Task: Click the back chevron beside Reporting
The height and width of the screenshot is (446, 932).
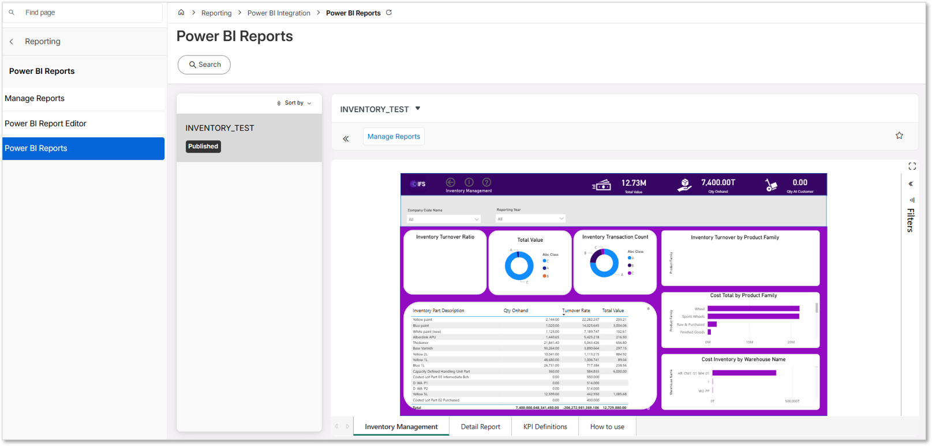Action: click(12, 42)
